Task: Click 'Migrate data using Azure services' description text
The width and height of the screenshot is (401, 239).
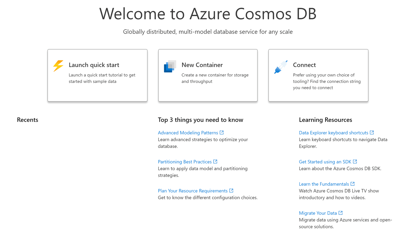Action: pos(345,223)
